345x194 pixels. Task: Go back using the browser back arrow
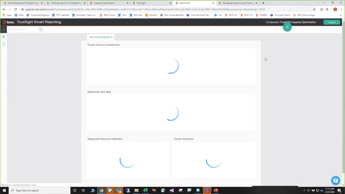tap(4, 9)
